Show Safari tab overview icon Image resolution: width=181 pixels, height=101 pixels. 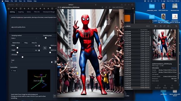(132, 5)
